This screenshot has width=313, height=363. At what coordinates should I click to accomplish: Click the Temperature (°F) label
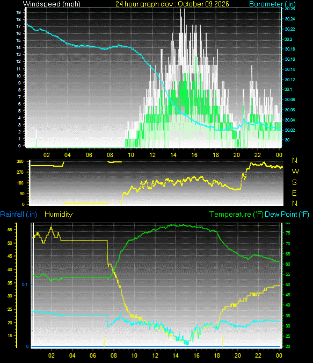point(236,215)
